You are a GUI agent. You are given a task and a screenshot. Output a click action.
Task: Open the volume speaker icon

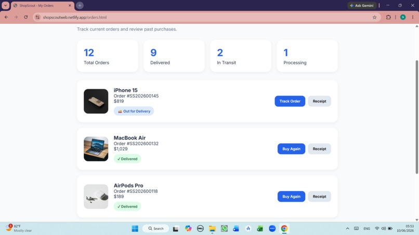[x=384, y=229]
